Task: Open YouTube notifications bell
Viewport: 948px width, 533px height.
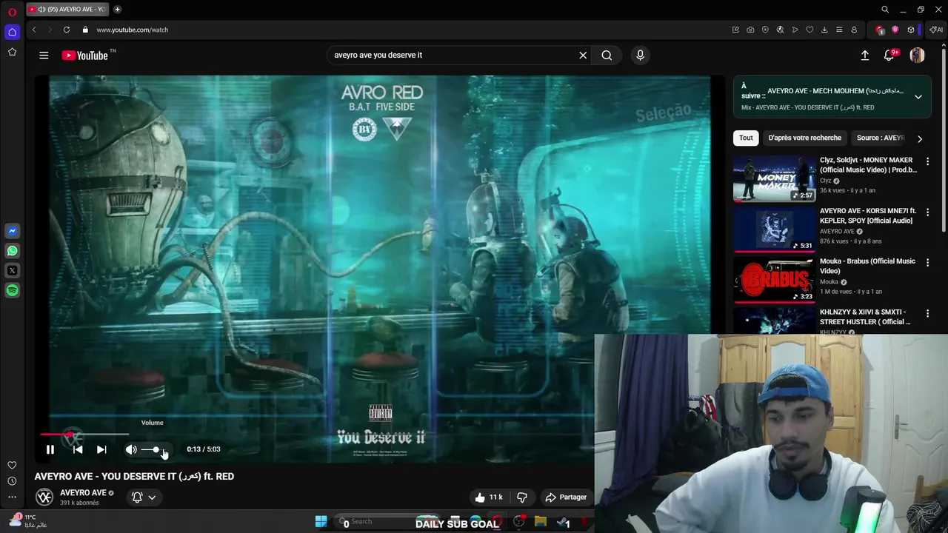Action: point(889,55)
